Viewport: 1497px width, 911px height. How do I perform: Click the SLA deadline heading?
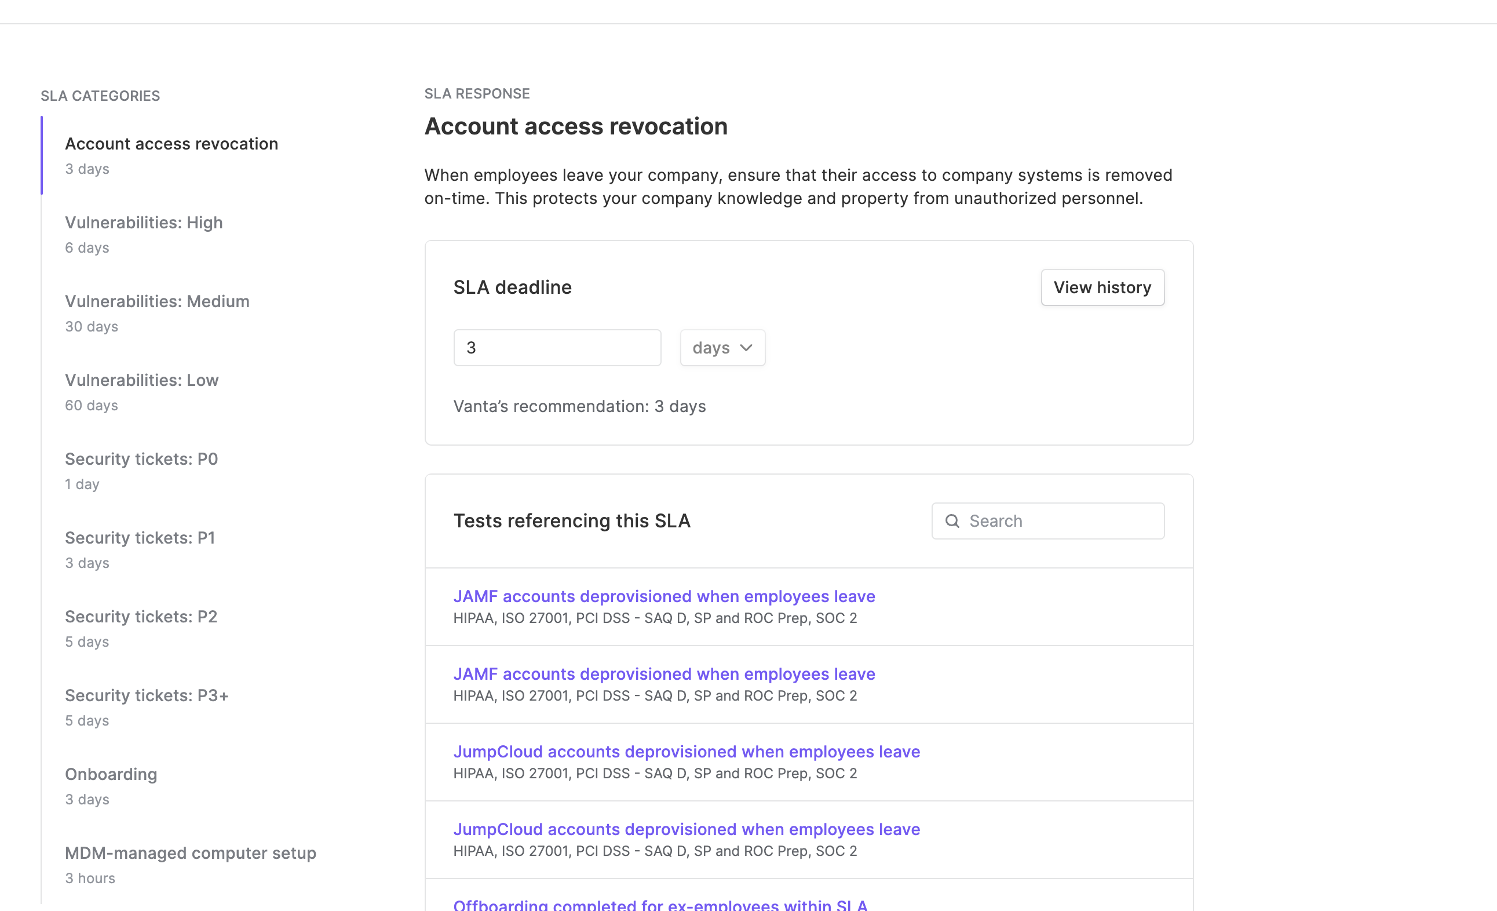point(512,287)
